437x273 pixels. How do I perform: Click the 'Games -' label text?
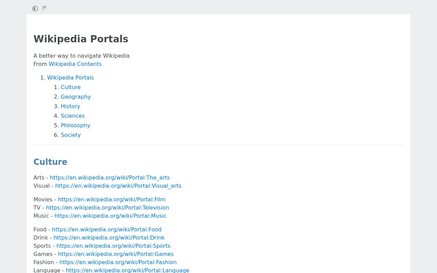pos(45,254)
